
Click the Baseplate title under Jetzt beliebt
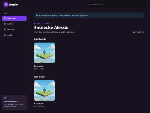coord(39,66)
